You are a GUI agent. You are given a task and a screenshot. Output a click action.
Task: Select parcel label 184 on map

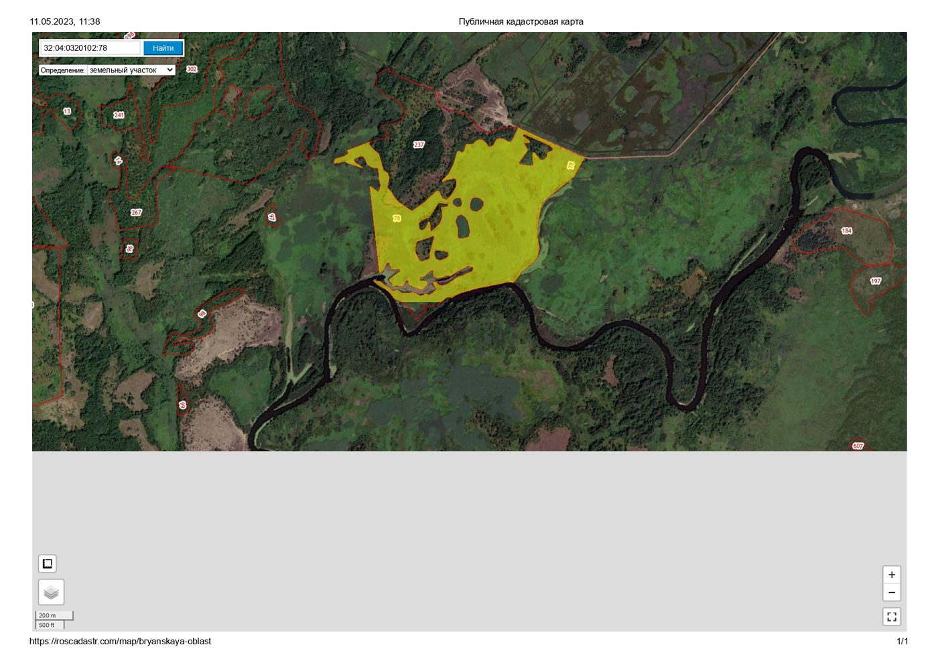click(x=847, y=230)
